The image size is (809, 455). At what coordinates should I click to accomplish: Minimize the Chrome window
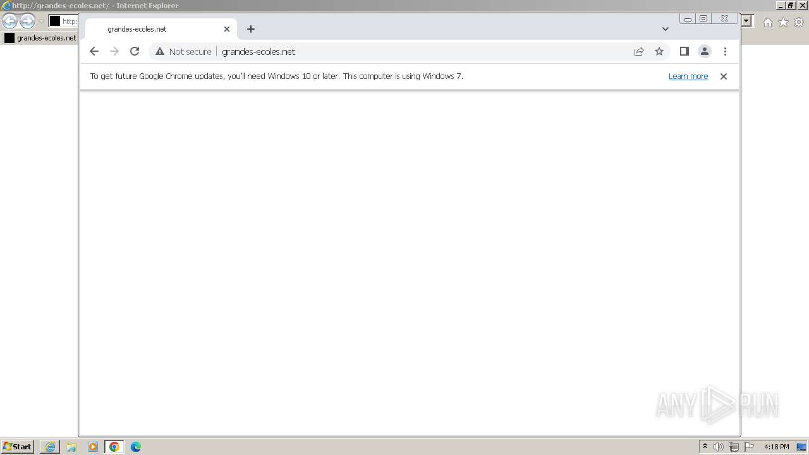688,19
